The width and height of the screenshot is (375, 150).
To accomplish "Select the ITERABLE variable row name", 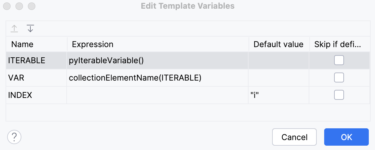I will [27, 60].
